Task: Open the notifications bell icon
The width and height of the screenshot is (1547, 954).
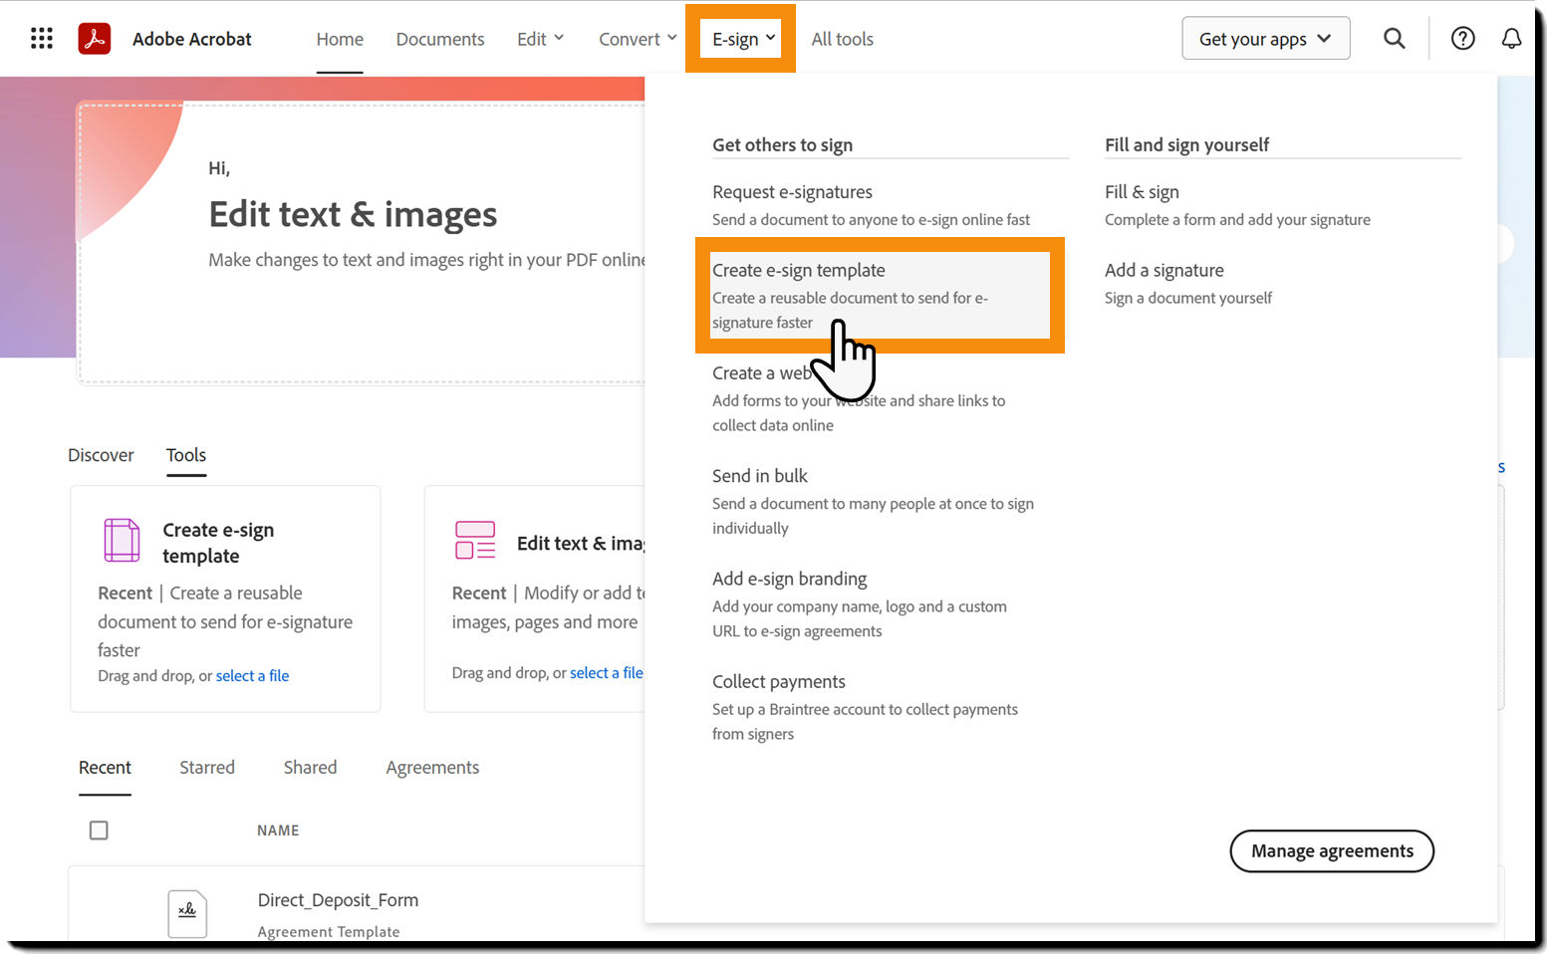Action: [x=1511, y=39]
